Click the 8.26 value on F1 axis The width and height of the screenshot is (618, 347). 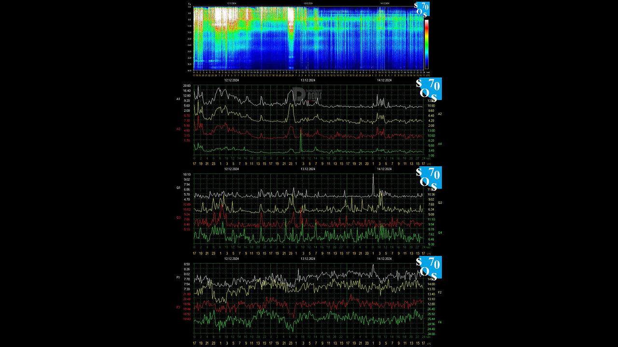[187, 269]
